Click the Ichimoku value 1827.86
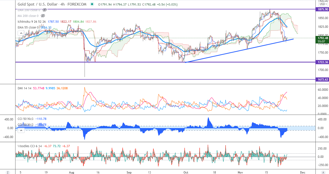Image resolution: width=329 pixels, height=174 pixels. click(x=91, y=21)
